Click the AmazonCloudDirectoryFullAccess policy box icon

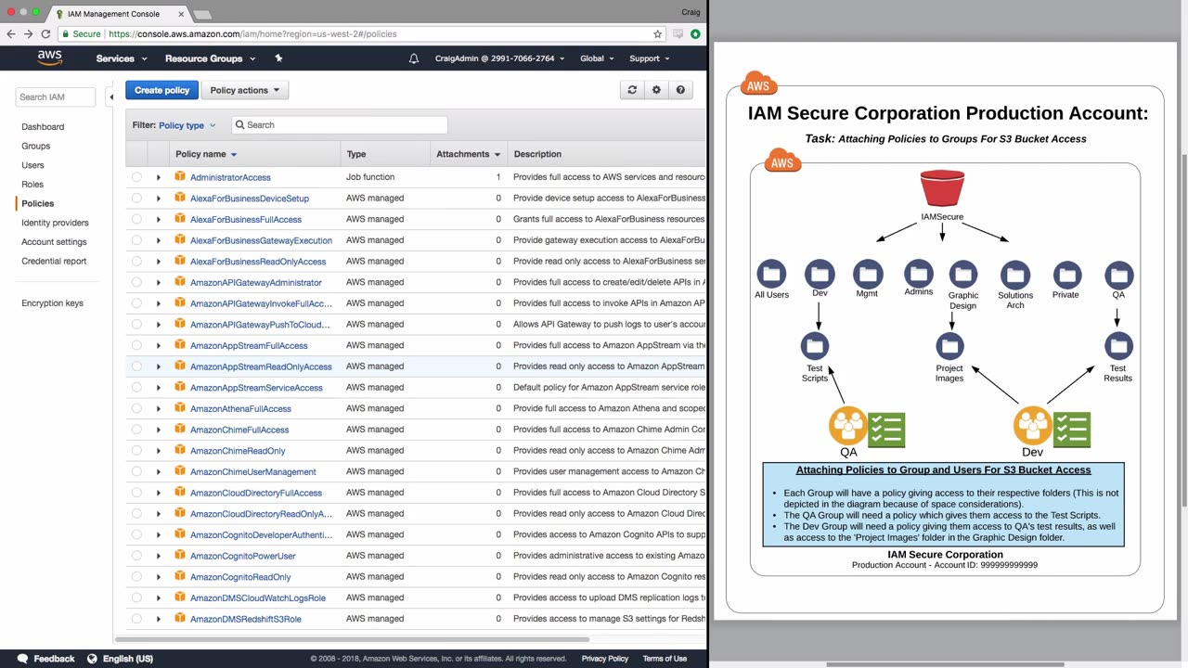180,493
